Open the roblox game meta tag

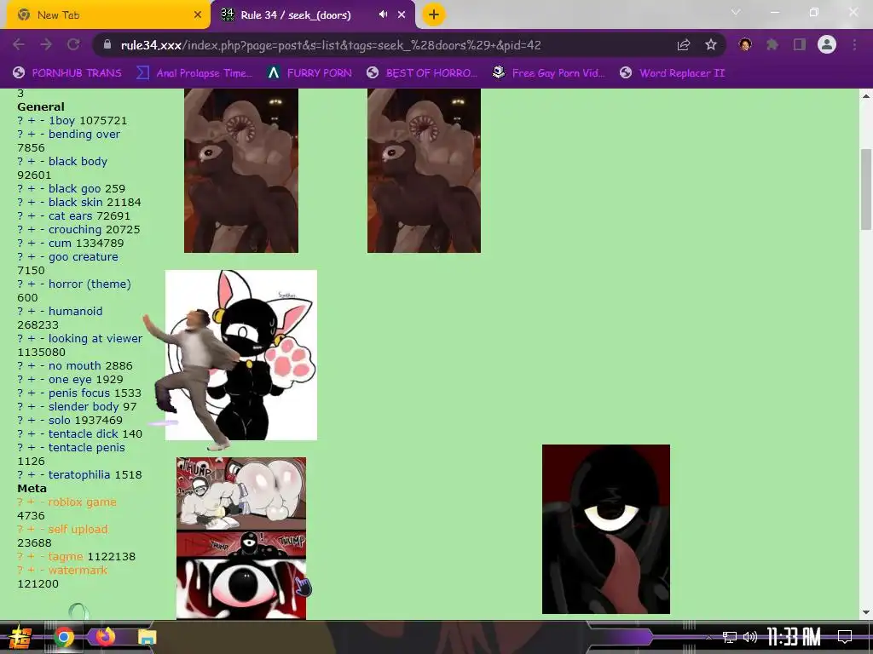click(83, 502)
